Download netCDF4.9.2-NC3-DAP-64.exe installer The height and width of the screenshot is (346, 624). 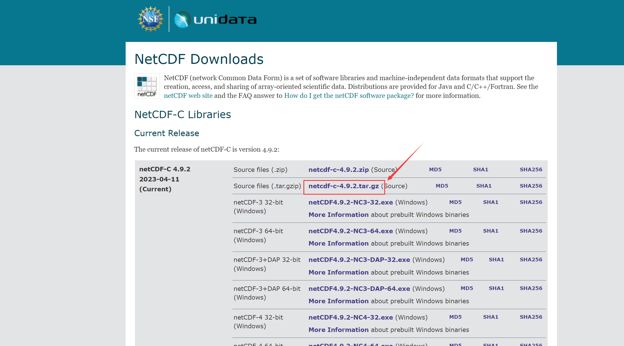pyautogui.click(x=359, y=289)
